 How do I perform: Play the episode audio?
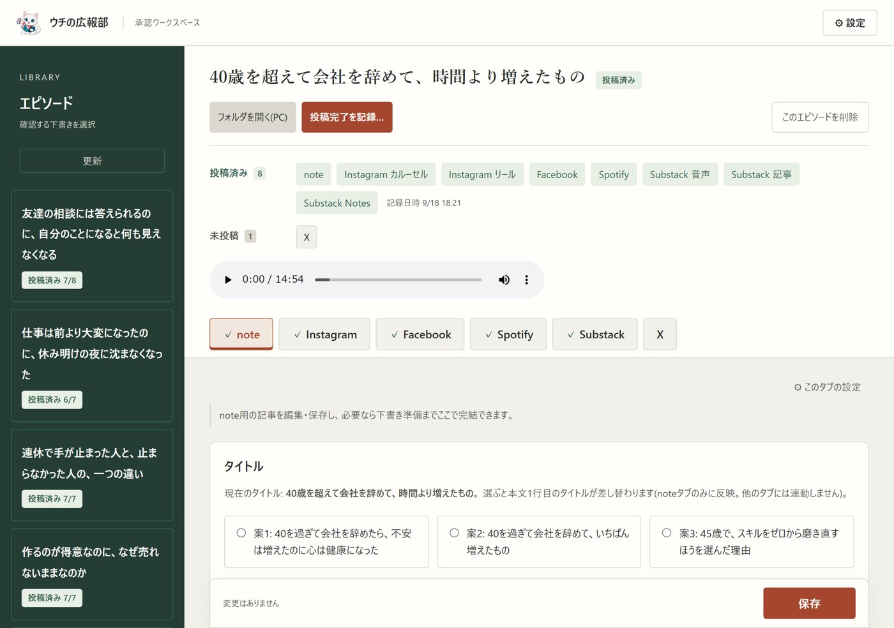click(x=228, y=280)
